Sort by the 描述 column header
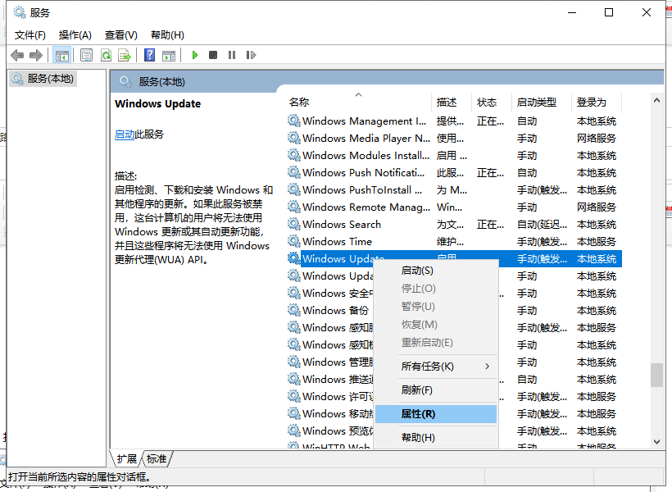This screenshot has height=492, width=672. coord(452,102)
